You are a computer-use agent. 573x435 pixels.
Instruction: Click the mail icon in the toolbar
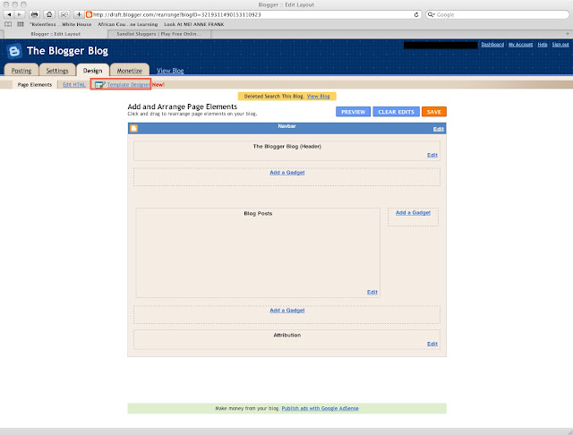[x=64, y=14]
